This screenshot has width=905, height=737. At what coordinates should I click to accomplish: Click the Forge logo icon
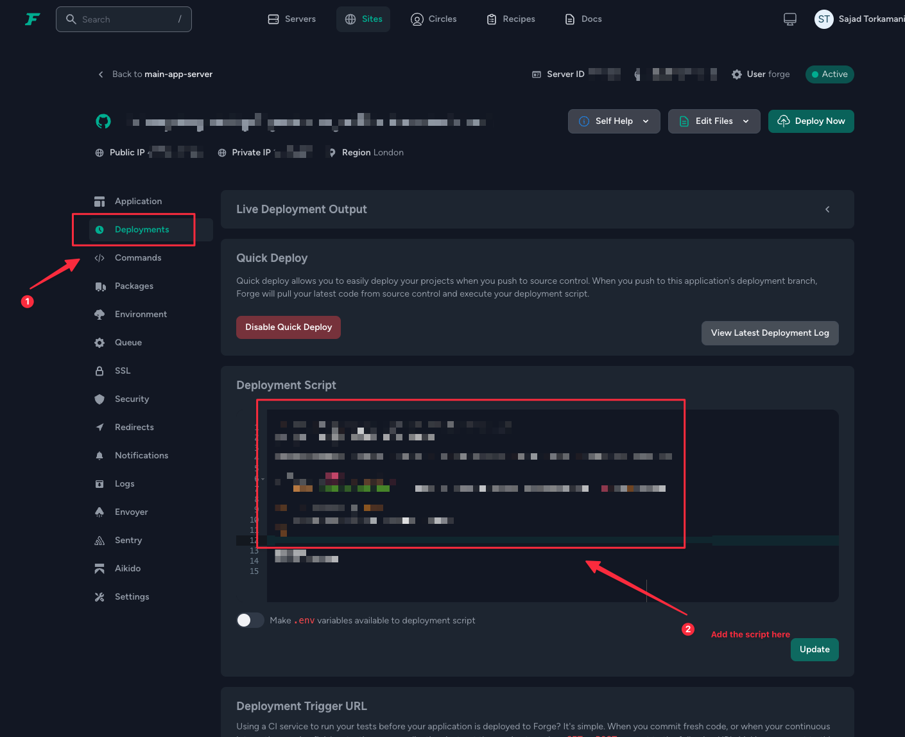pyautogui.click(x=33, y=19)
